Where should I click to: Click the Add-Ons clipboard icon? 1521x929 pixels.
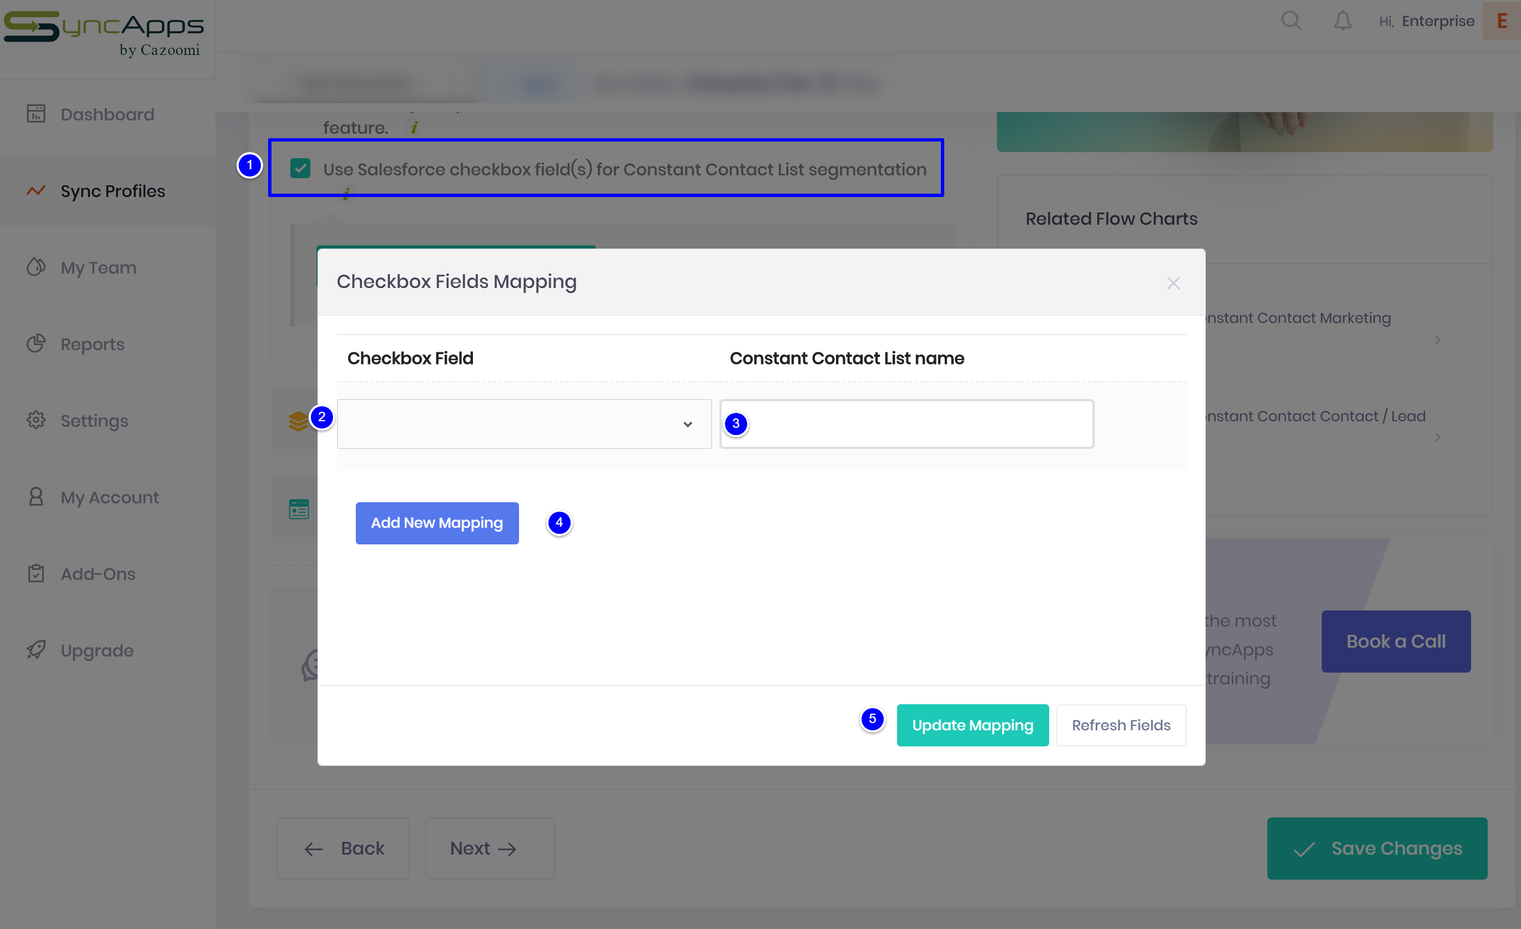point(36,573)
